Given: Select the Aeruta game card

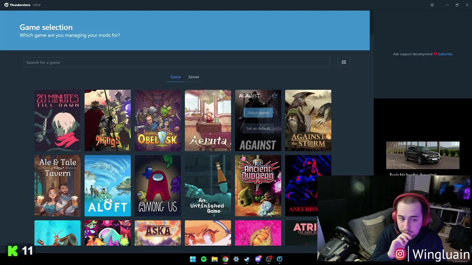Looking at the screenshot, I should click(x=208, y=120).
